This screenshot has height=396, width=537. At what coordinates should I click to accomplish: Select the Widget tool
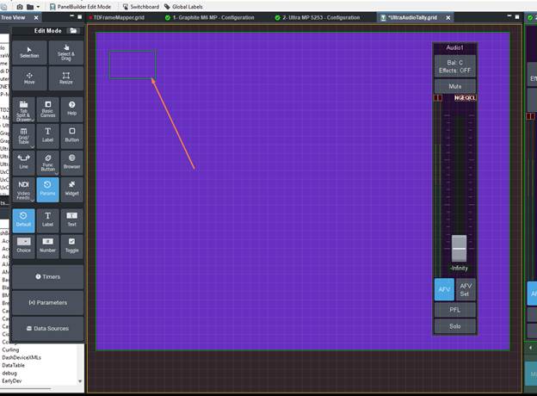[x=72, y=189]
